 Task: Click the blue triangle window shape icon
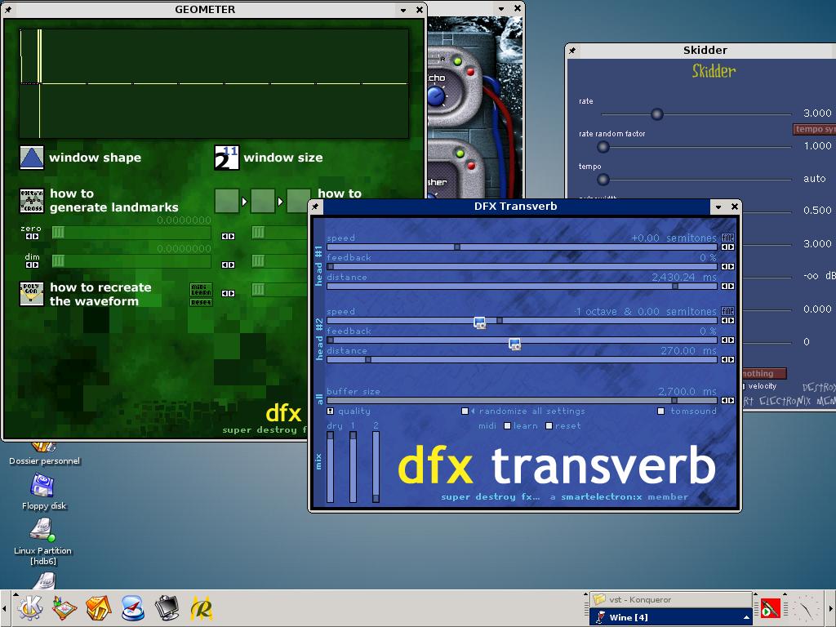coord(32,158)
